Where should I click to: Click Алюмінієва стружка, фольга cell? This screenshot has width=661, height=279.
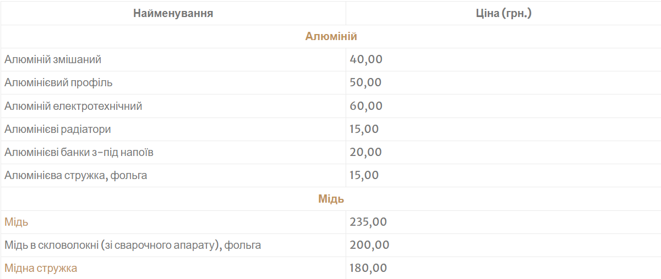point(76,176)
